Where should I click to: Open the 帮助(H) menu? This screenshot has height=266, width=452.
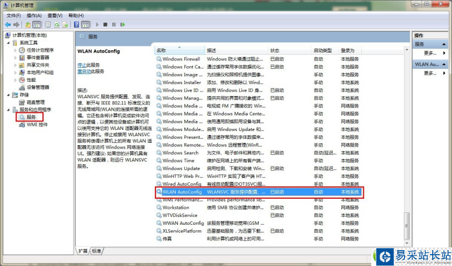tap(76, 16)
